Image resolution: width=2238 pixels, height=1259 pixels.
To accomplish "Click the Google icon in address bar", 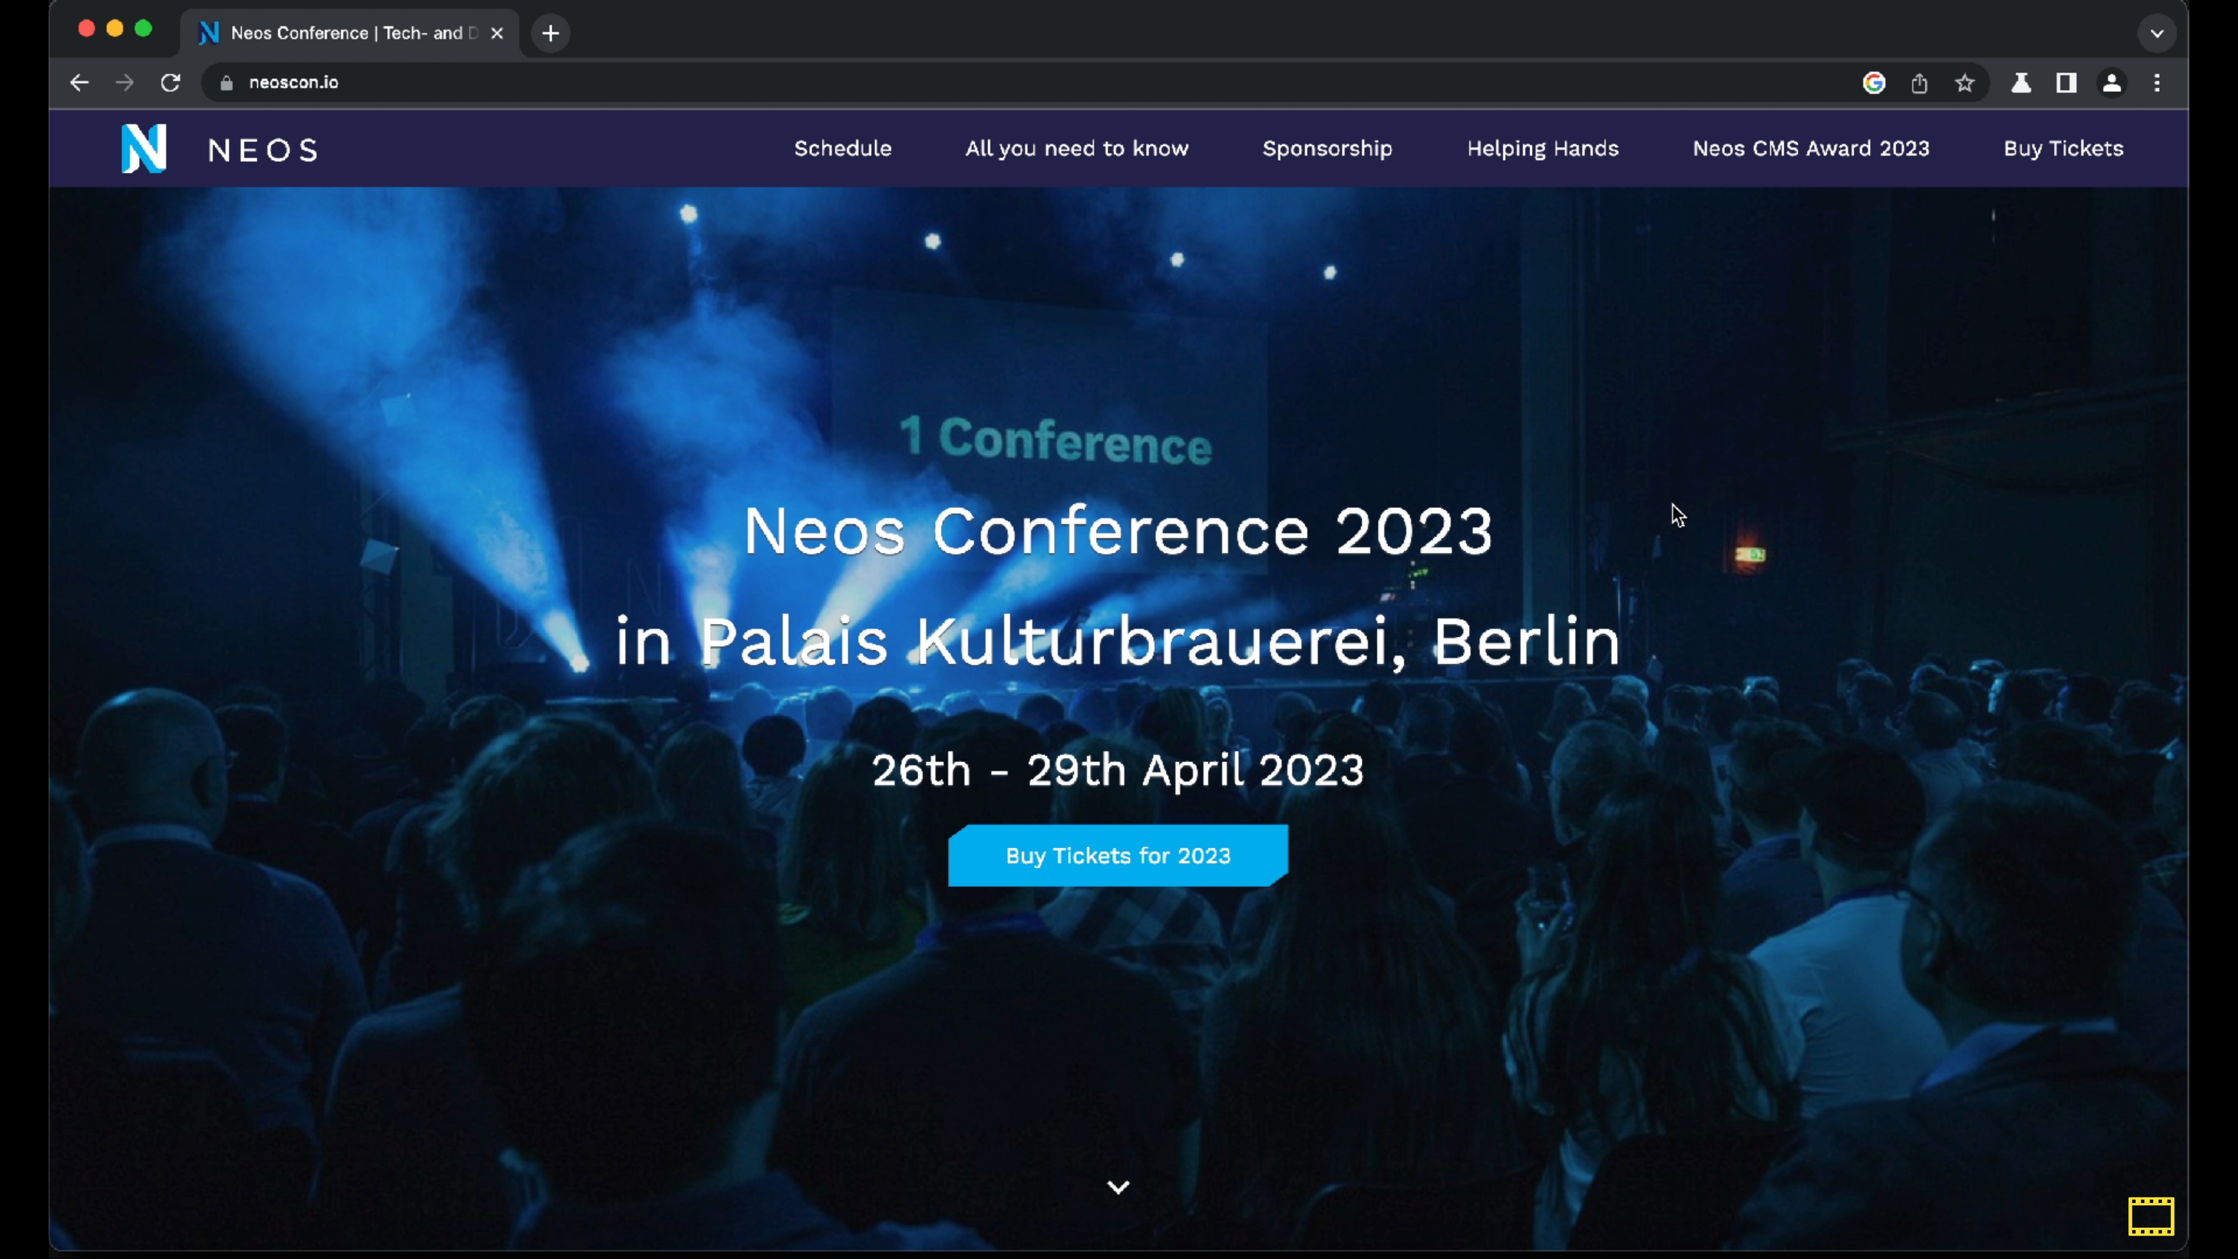I will pyautogui.click(x=1874, y=83).
